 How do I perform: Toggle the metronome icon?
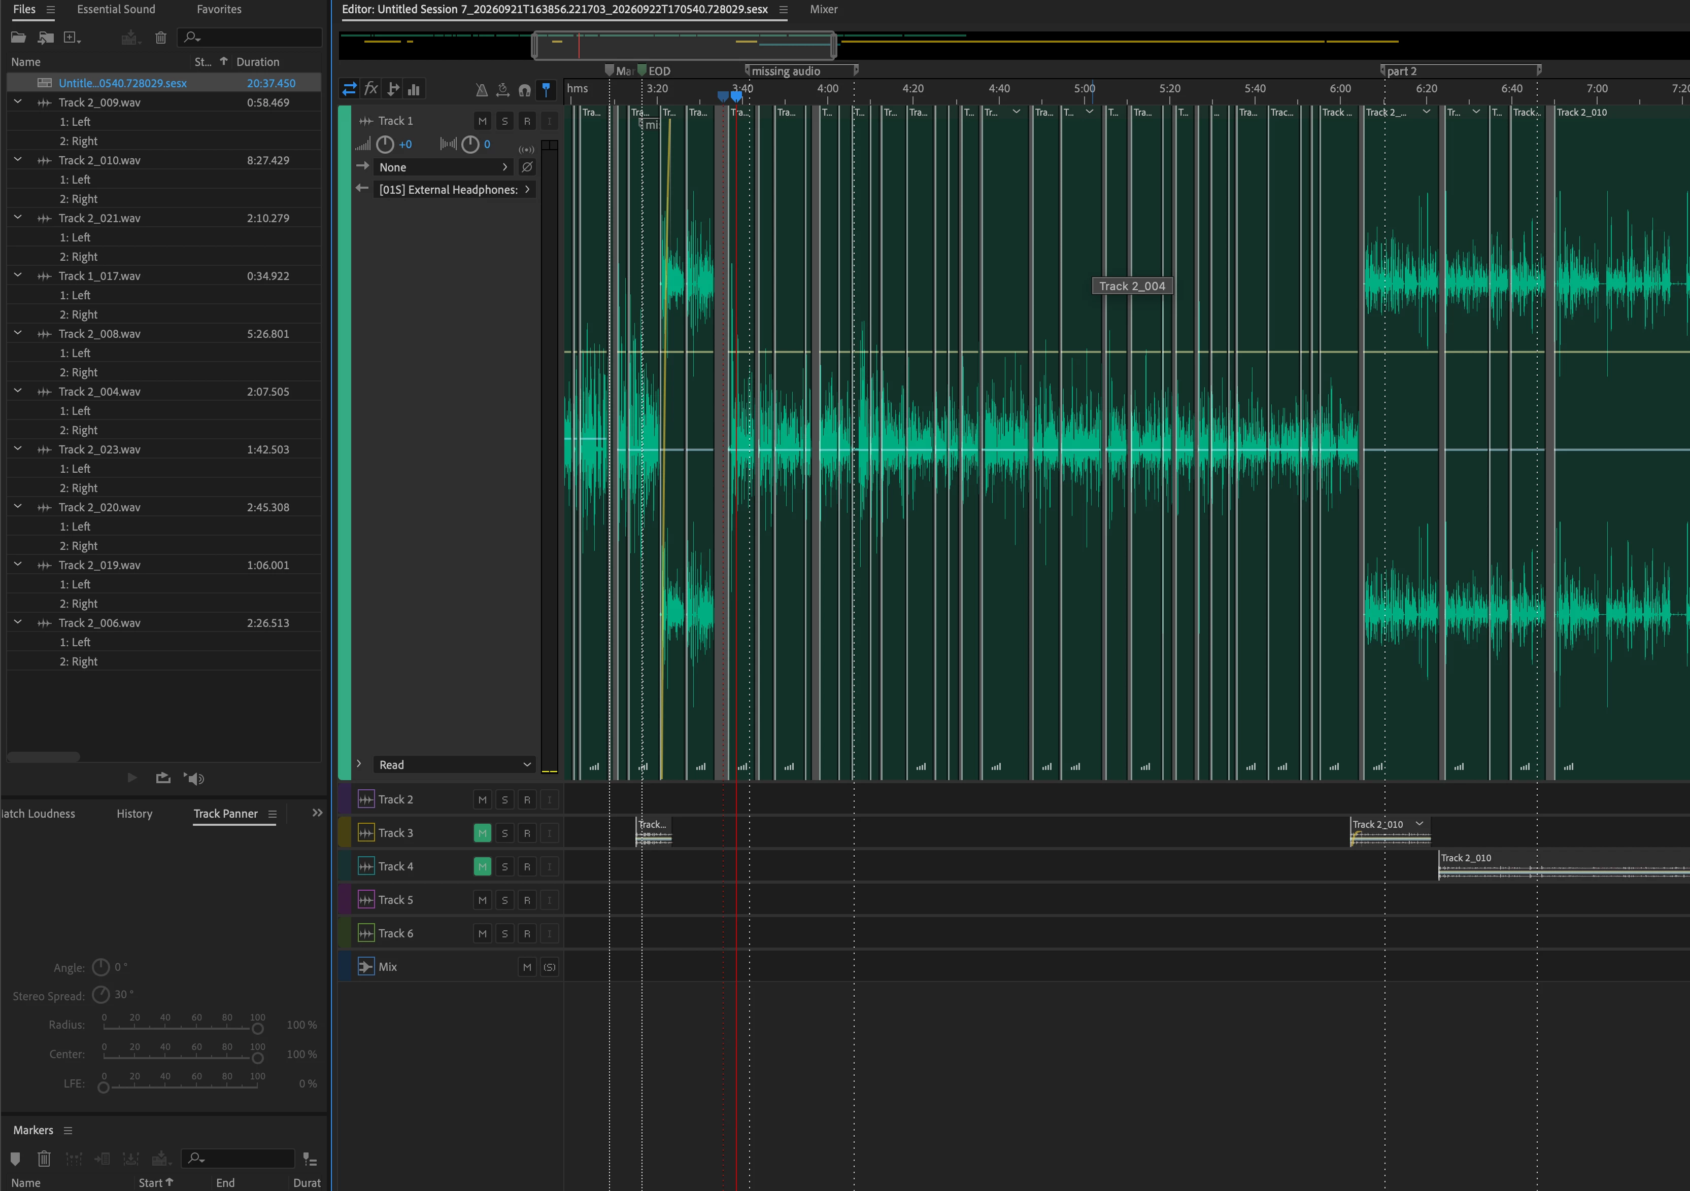point(482,90)
